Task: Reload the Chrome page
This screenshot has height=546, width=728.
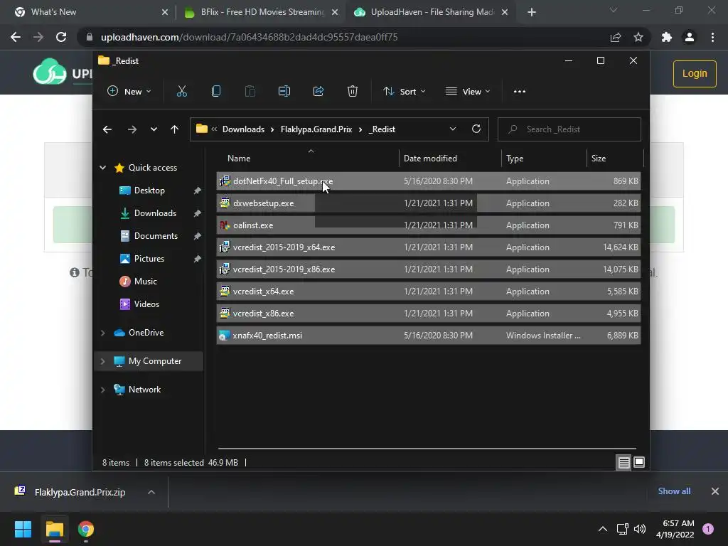Action: (61, 37)
